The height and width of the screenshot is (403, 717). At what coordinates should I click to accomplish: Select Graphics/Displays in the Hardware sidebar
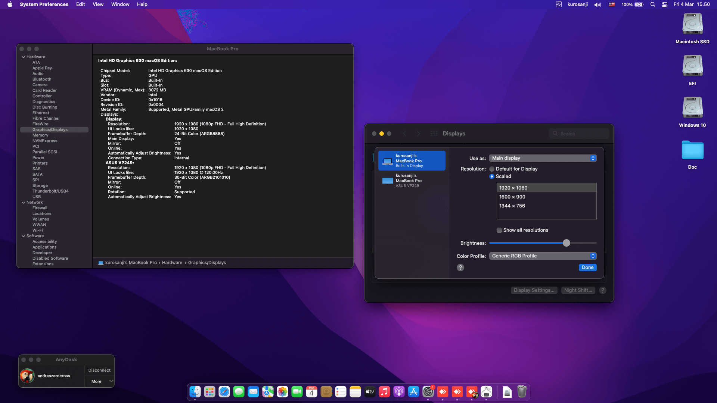click(x=50, y=129)
